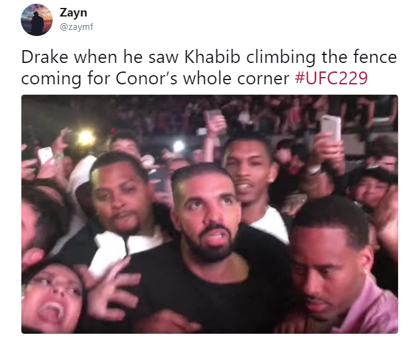The height and width of the screenshot is (338, 417).
Task: Click the outstretched hand on the black shirt
Action: pos(113,288)
